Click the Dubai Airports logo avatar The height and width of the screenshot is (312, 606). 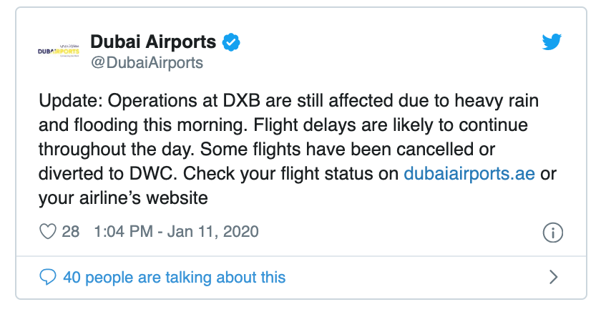tap(59, 52)
